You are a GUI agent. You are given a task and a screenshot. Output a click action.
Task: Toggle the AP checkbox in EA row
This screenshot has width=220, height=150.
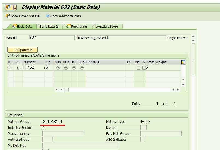(138, 68)
